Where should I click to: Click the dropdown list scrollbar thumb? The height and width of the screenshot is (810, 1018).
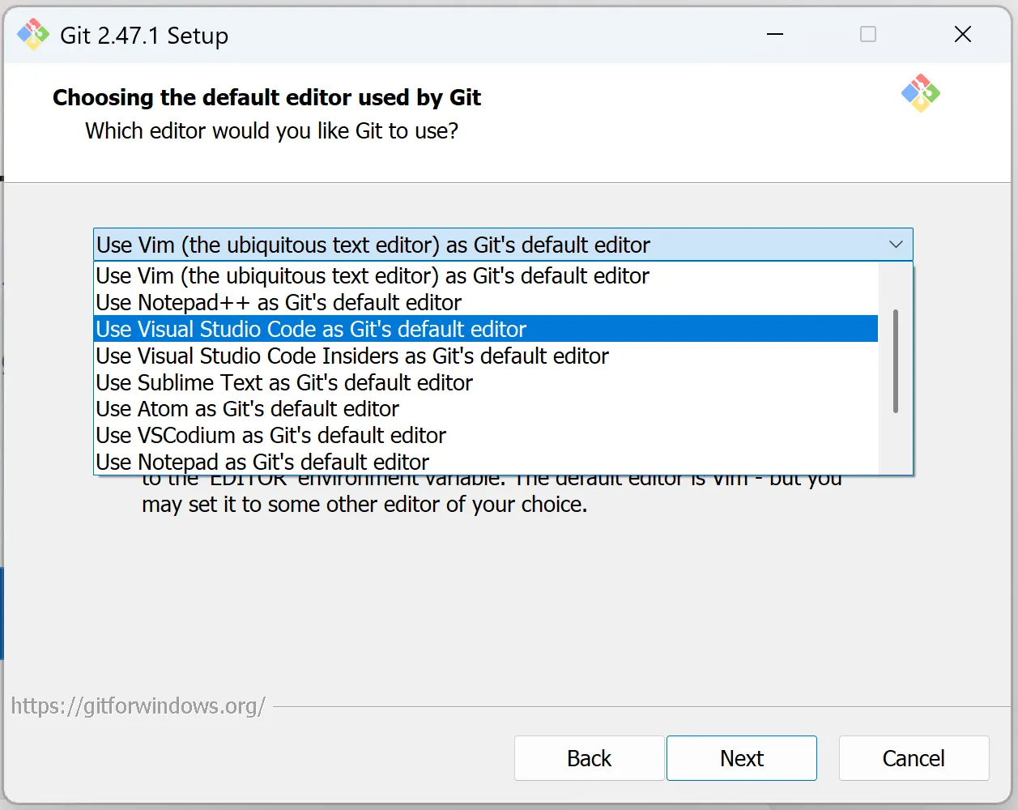pyautogui.click(x=895, y=360)
